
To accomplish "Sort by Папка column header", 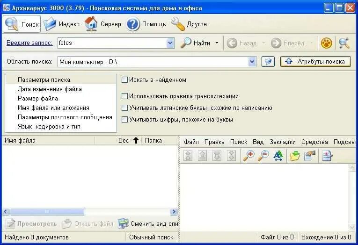I will [160, 141].
